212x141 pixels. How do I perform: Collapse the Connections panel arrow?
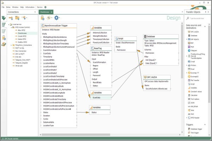35,12
